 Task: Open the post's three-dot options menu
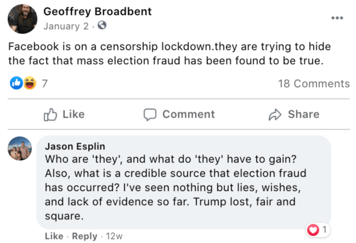(337, 18)
